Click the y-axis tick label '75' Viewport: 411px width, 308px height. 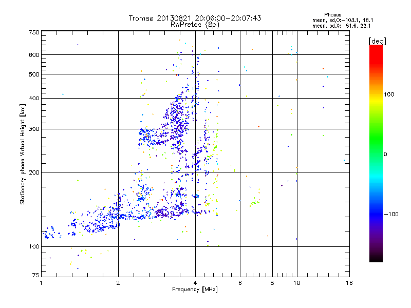pos(36,275)
